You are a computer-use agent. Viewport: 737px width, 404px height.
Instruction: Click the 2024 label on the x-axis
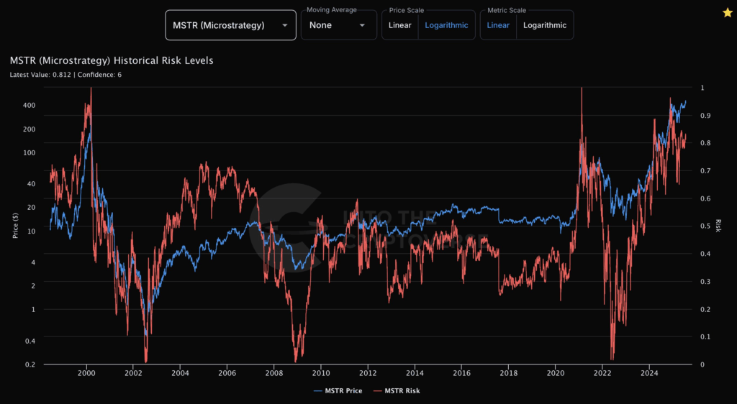[649, 373]
